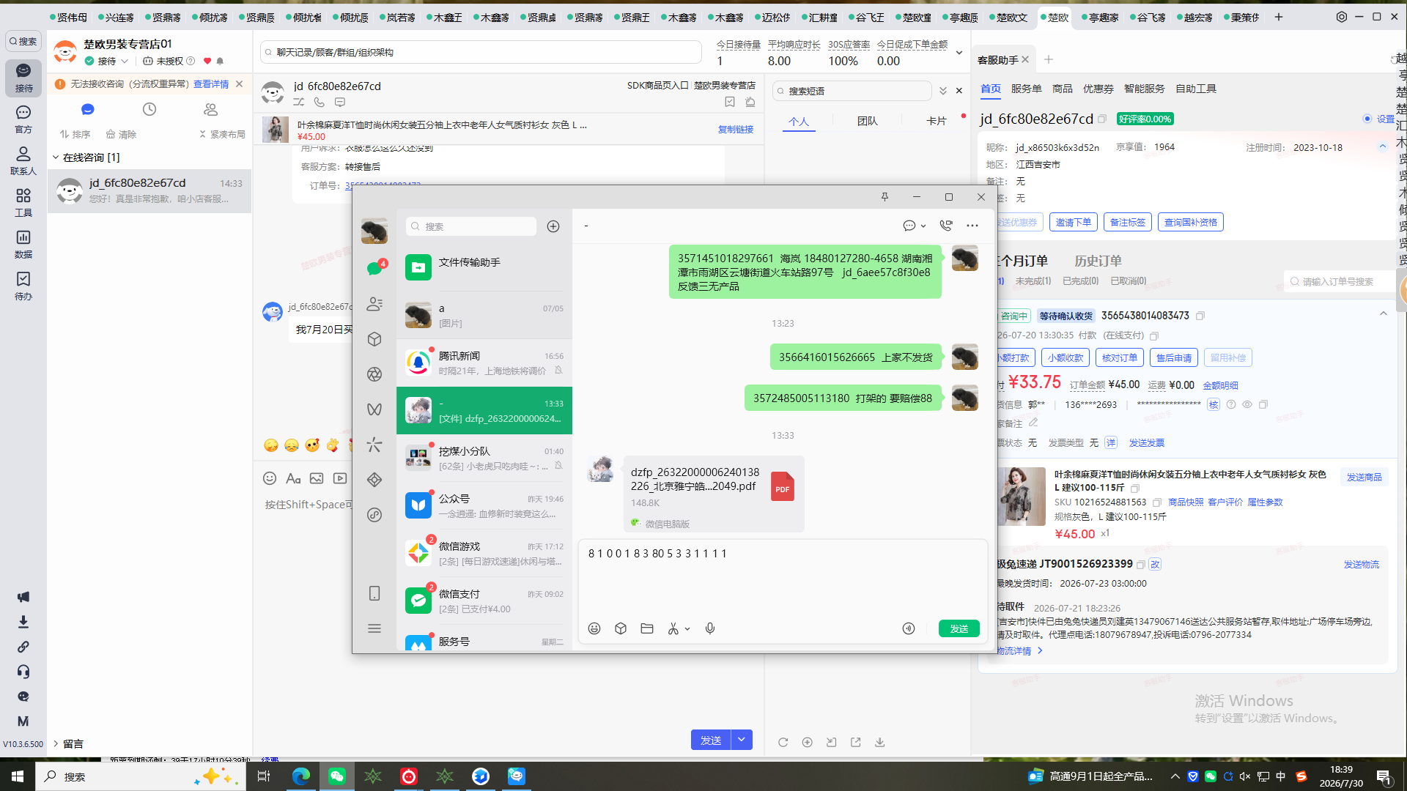The height and width of the screenshot is (791, 1407).
Task: Collapse order 3565438014083473 details
Action: coord(1384,314)
